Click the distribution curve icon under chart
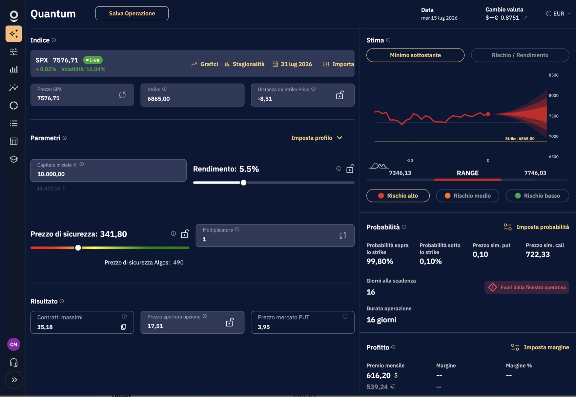This screenshot has height=397, width=576. tap(378, 166)
